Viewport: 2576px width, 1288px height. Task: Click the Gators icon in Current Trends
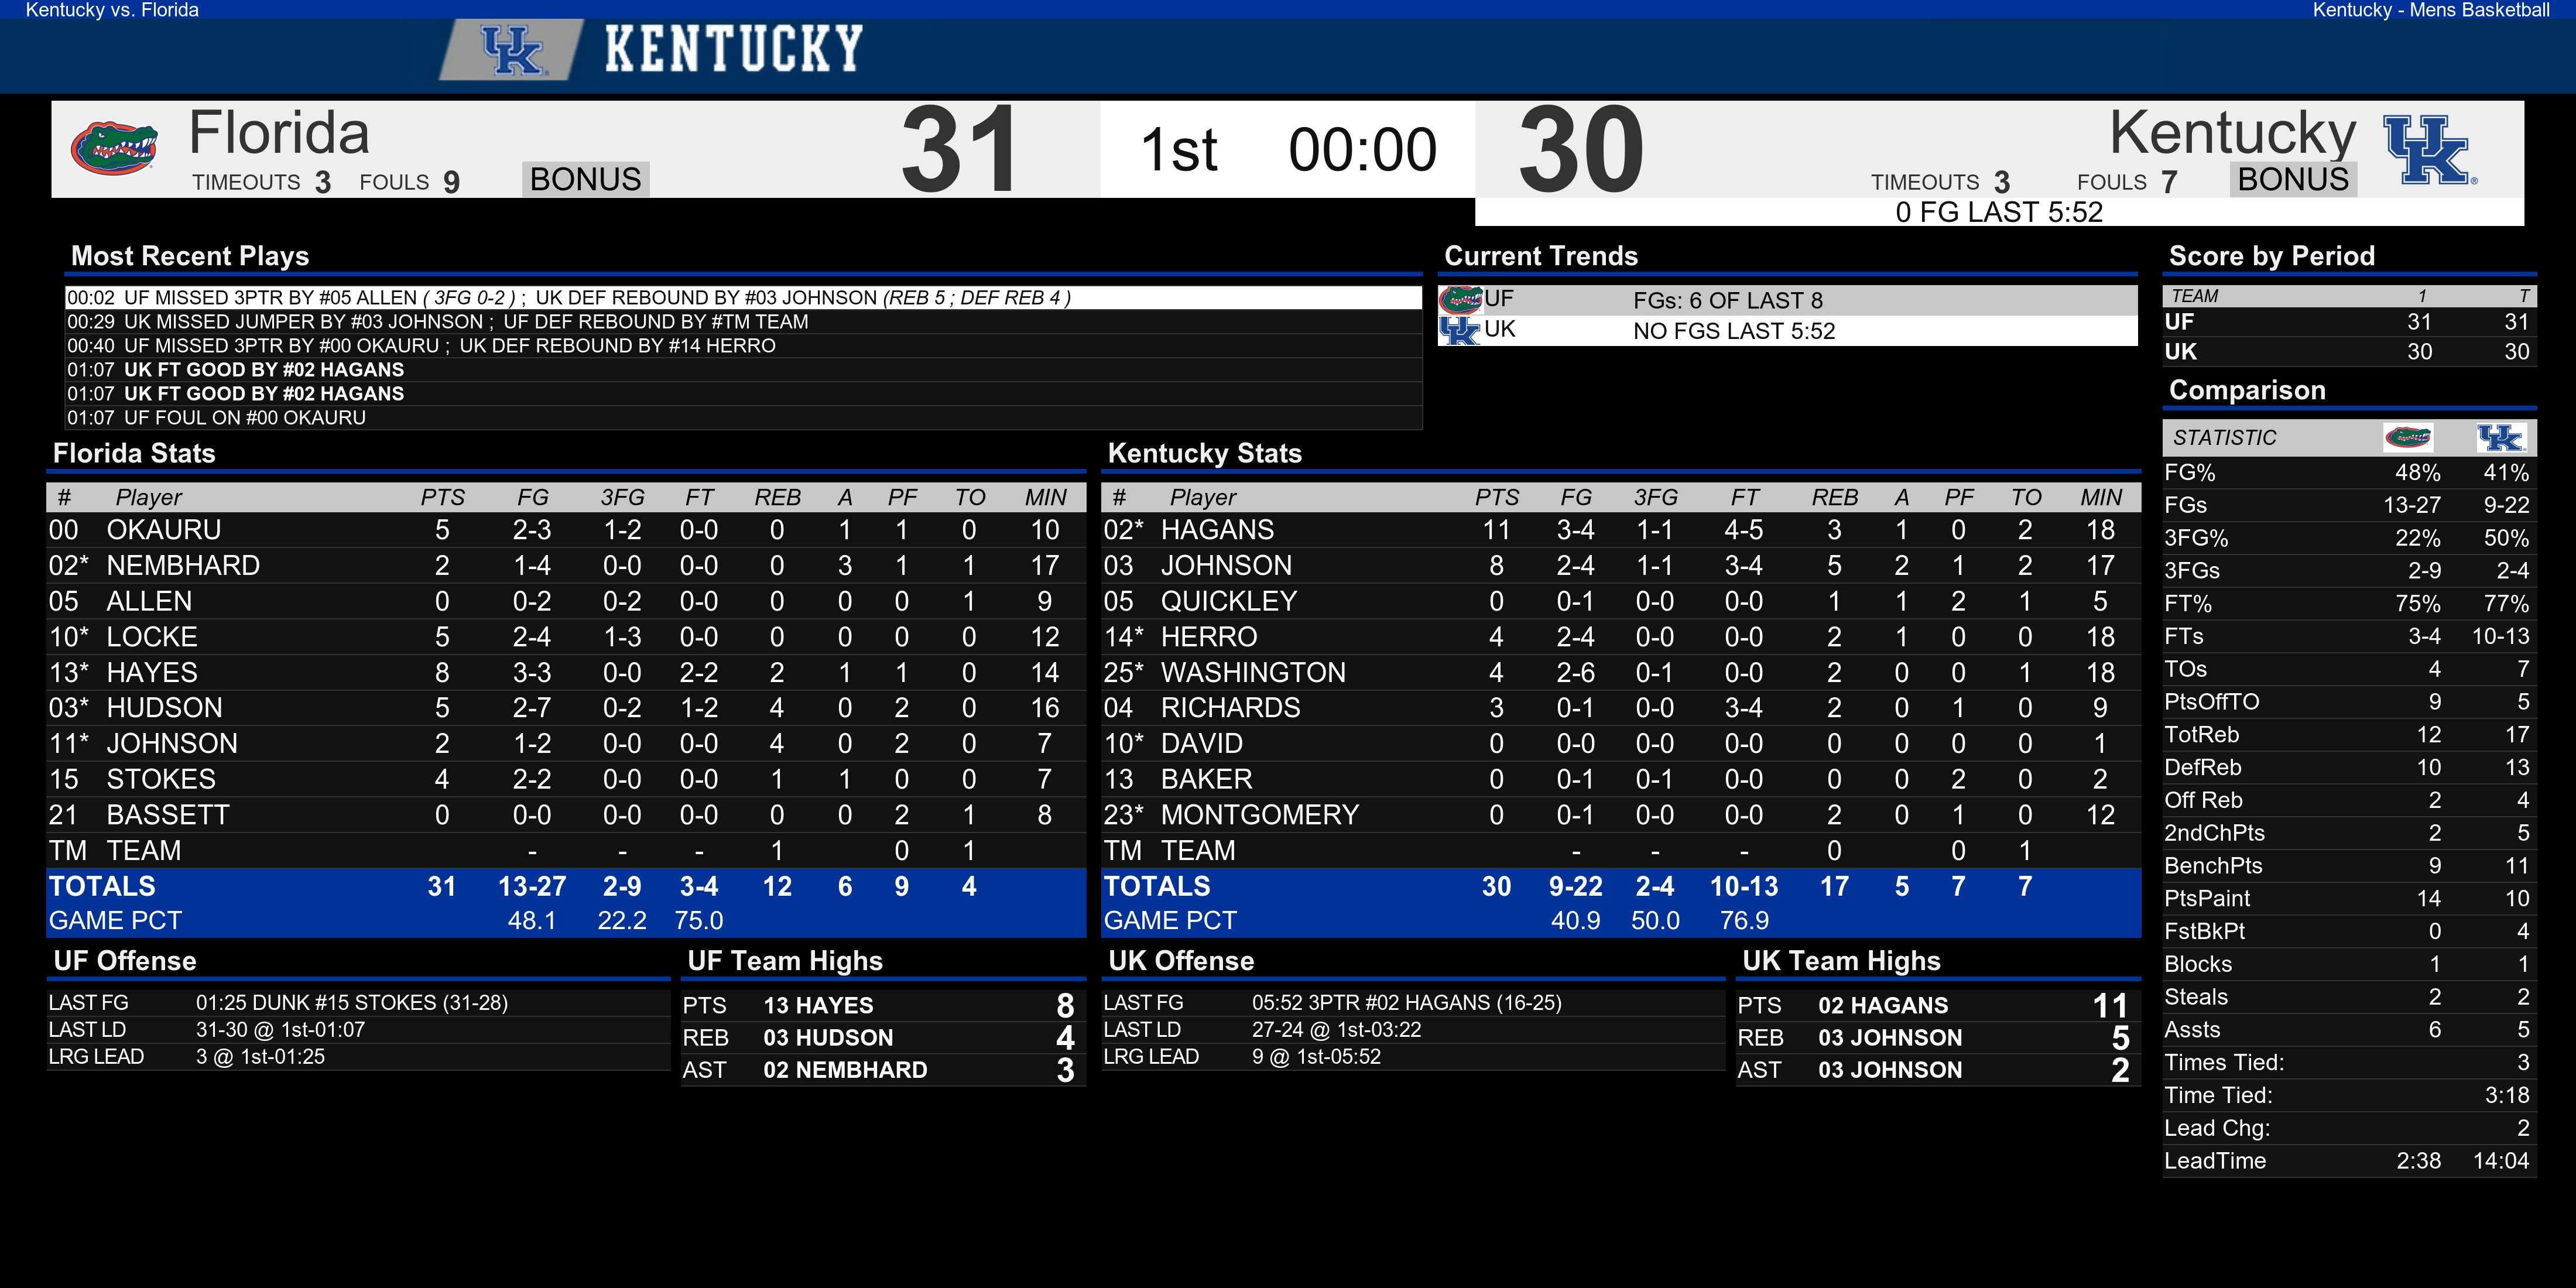point(1460,299)
